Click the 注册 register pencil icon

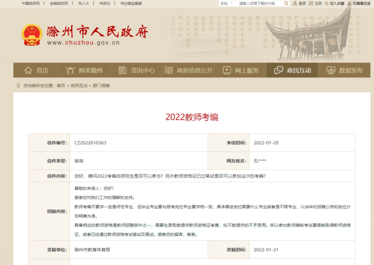pyautogui.click(x=311, y=3)
